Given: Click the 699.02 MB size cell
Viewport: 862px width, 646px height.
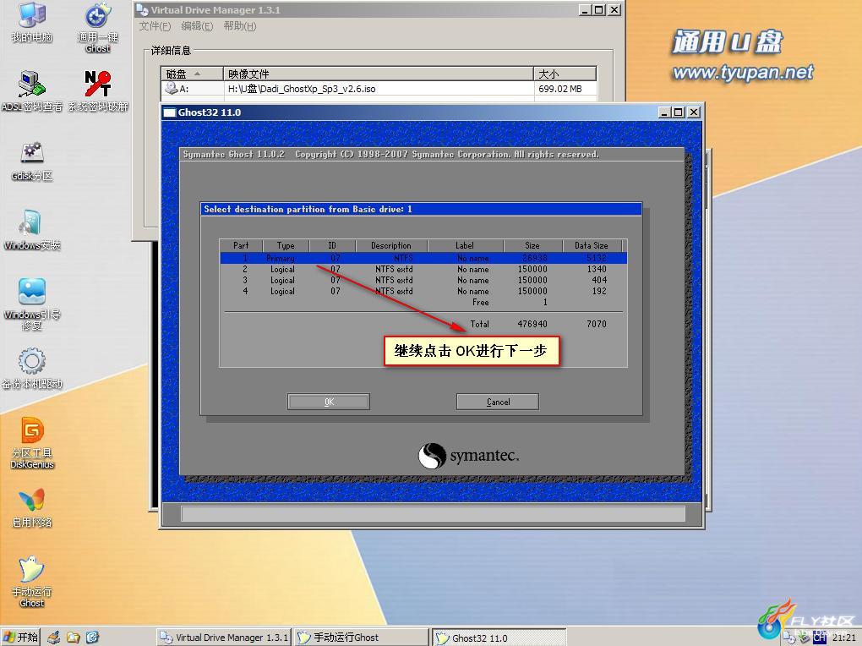Looking at the screenshot, I should tap(559, 89).
